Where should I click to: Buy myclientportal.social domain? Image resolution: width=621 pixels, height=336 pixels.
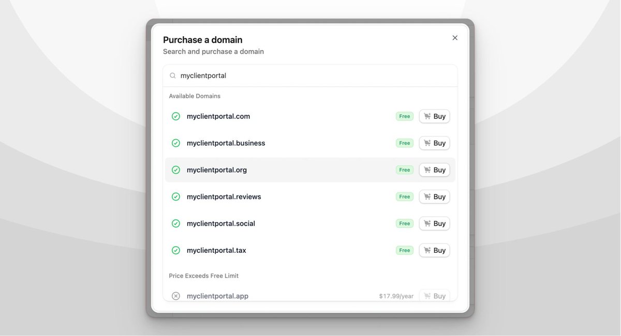click(x=434, y=224)
